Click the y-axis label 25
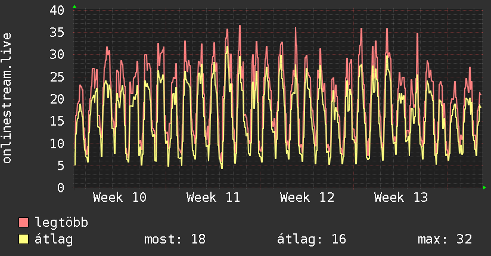 tap(57, 77)
